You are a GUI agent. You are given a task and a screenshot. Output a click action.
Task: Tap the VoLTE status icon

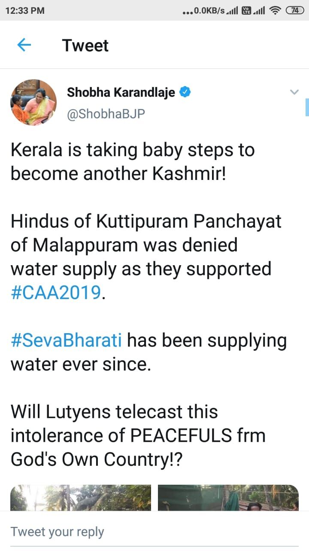pos(246,10)
